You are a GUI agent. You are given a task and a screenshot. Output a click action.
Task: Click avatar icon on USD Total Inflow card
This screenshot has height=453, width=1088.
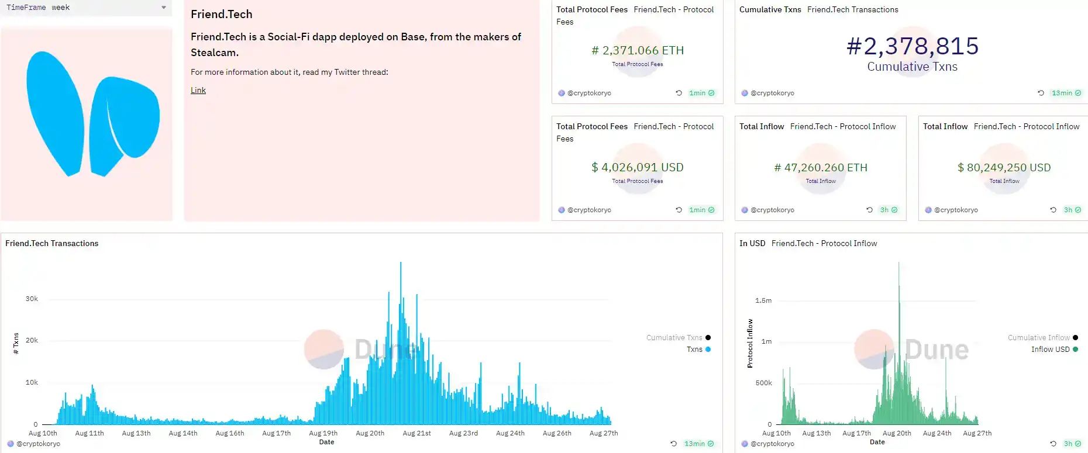pos(928,210)
